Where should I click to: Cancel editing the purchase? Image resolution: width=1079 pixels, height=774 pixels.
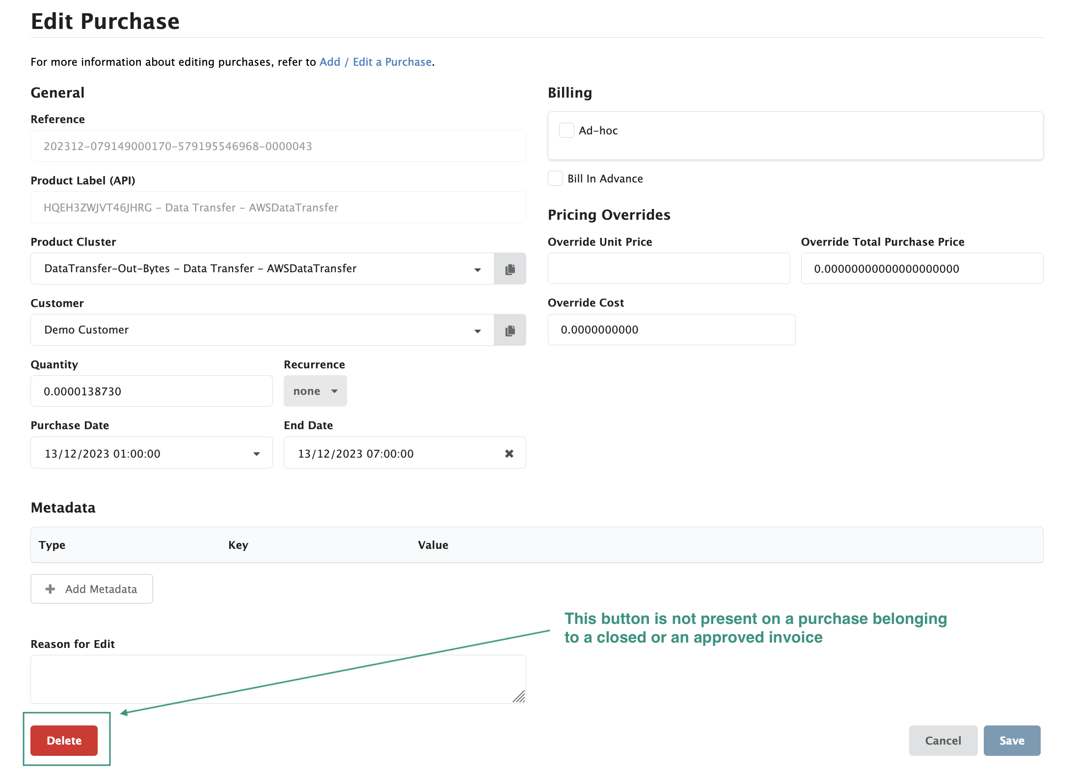(943, 740)
